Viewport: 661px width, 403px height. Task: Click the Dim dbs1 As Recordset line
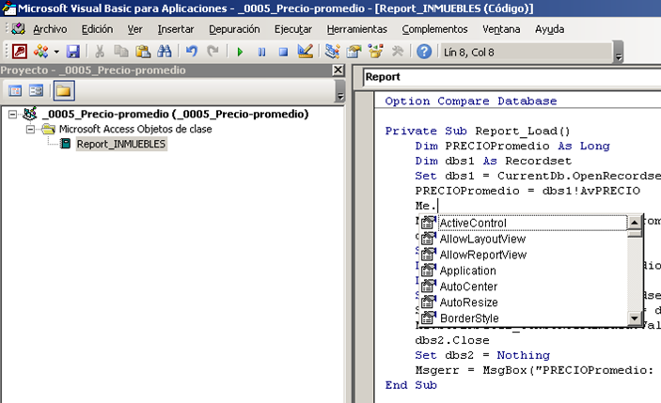(494, 161)
